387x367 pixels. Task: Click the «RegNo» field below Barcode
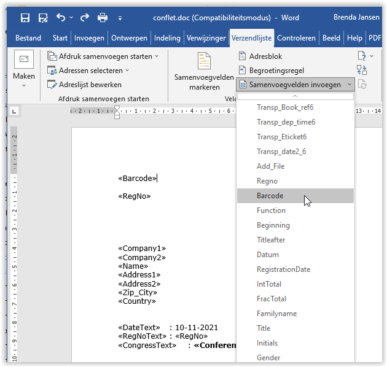(135, 196)
